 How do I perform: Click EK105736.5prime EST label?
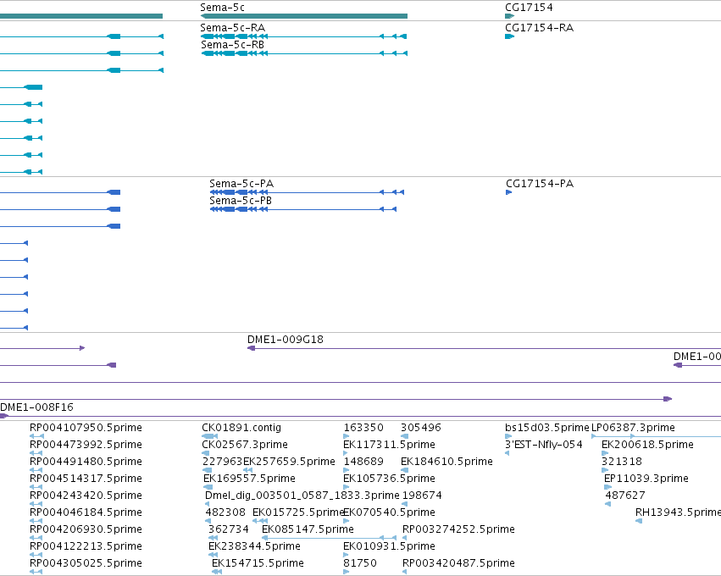pyautogui.click(x=389, y=479)
